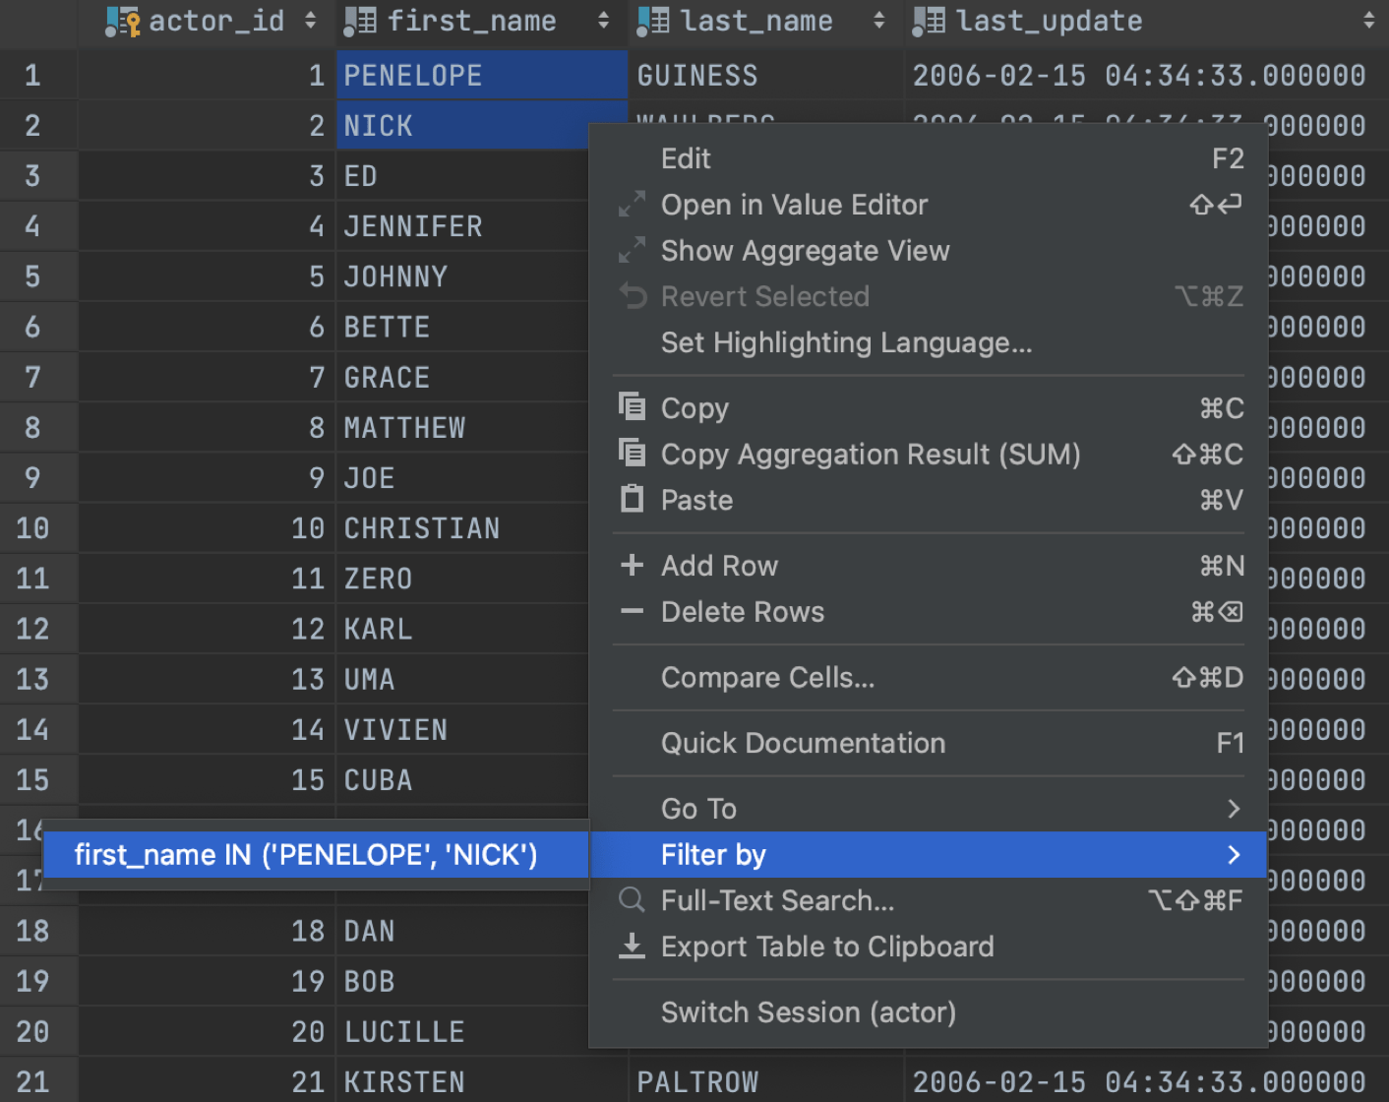Toggle sorting on the actor_id column

(311, 21)
